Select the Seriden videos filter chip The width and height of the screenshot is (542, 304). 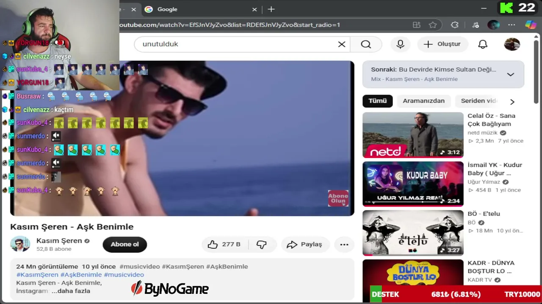(x=478, y=101)
